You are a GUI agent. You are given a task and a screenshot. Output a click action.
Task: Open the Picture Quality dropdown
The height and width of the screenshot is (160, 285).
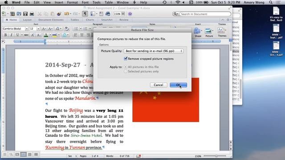pyautogui.click(x=154, y=51)
